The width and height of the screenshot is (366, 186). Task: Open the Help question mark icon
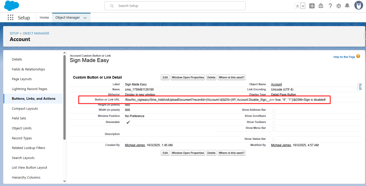[x=330, y=6]
